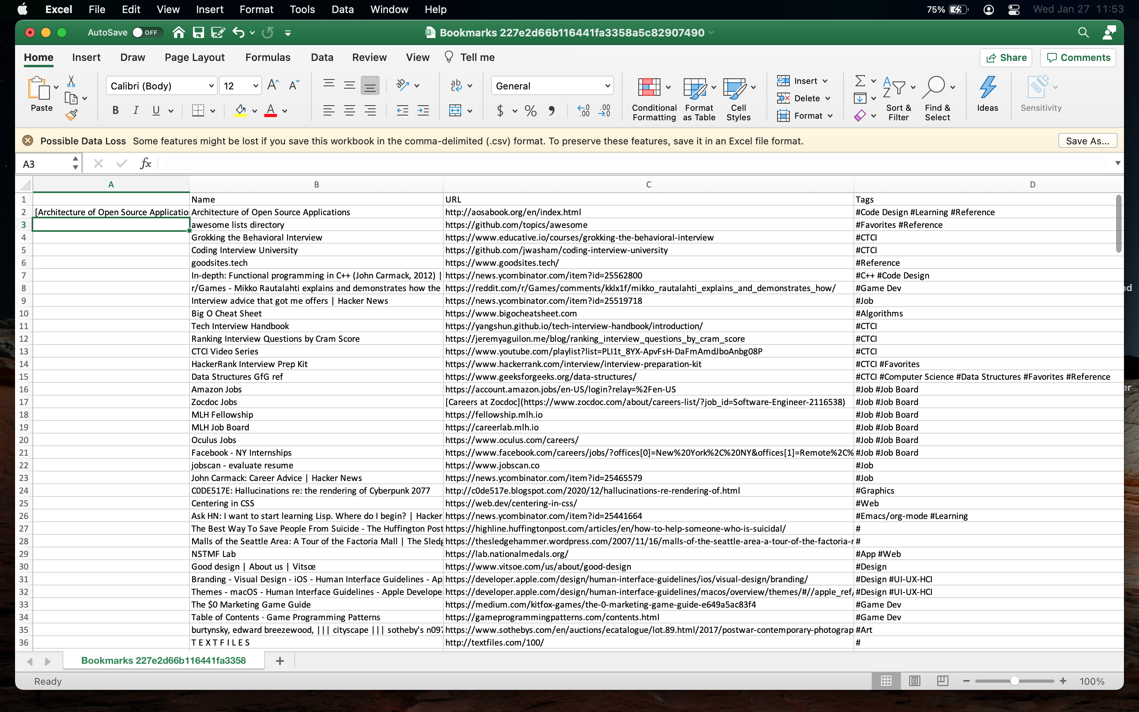Open the Borders icon
This screenshot has width=1139, height=712.
198,111
